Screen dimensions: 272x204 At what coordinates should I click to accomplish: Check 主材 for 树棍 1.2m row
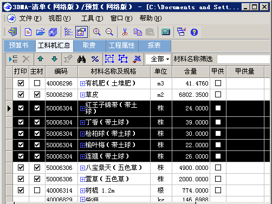tap(37, 190)
